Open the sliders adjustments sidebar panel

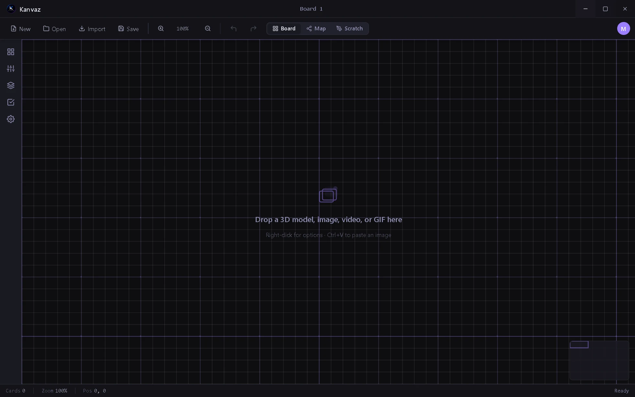coord(11,69)
